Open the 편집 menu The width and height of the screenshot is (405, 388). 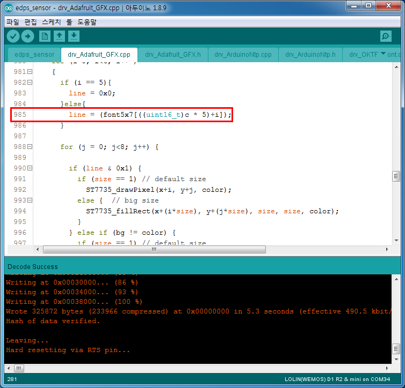click(31, 22)
